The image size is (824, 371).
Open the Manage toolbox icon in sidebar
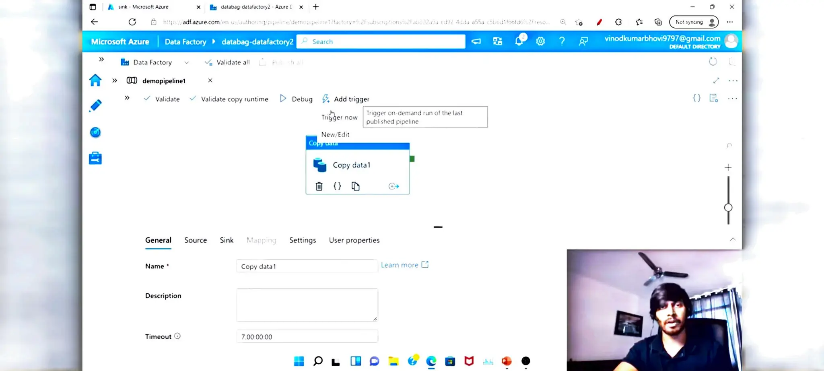(x=95, y=158)
